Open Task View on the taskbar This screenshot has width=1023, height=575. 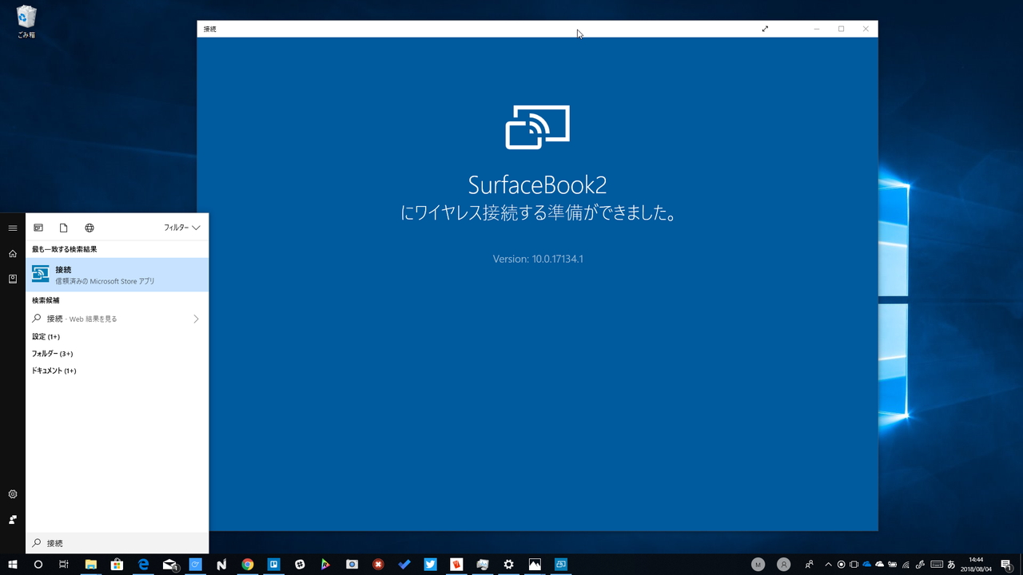[64, 565]
